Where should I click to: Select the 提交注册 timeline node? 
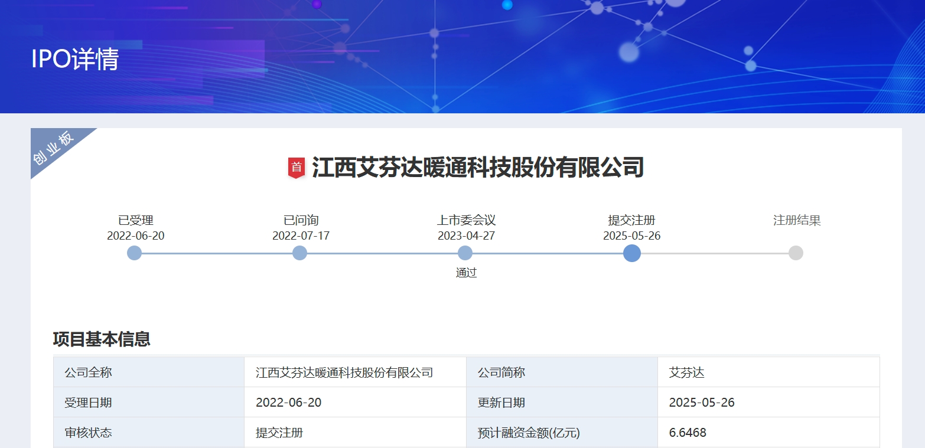632,253
